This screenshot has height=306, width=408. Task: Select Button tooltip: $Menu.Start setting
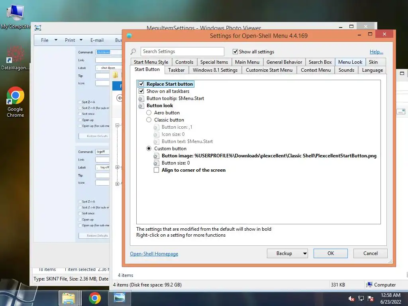pos(175,99)
